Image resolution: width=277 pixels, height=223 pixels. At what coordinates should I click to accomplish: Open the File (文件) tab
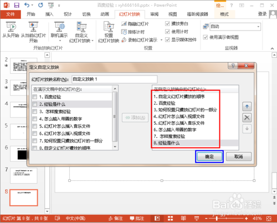pyautogui.click(x=11, y=14)
